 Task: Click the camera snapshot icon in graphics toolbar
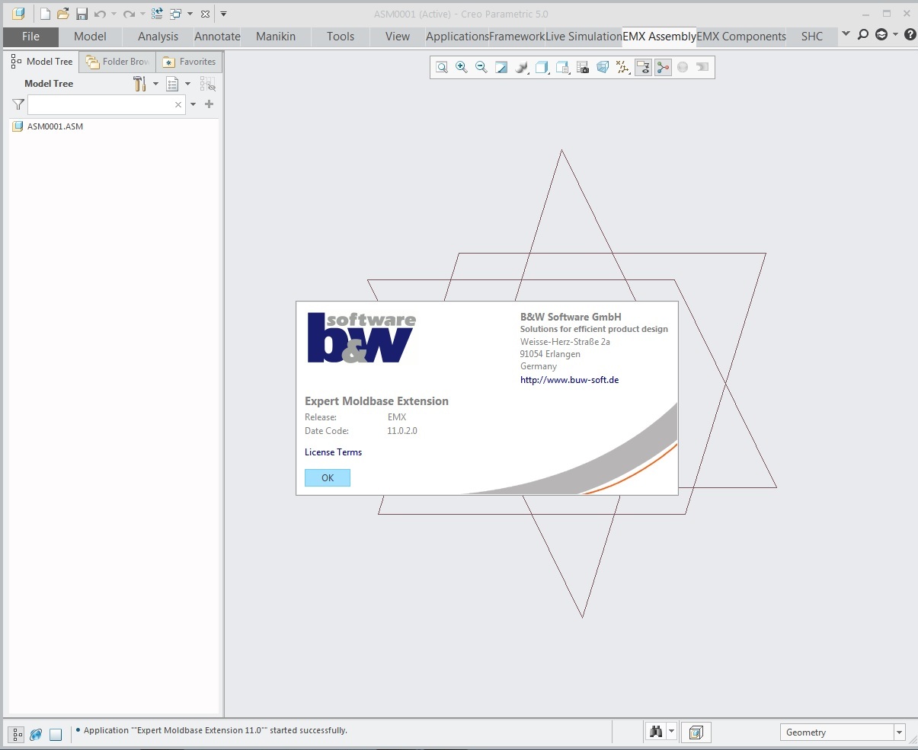pyautogui.click(x=583, y=67)
